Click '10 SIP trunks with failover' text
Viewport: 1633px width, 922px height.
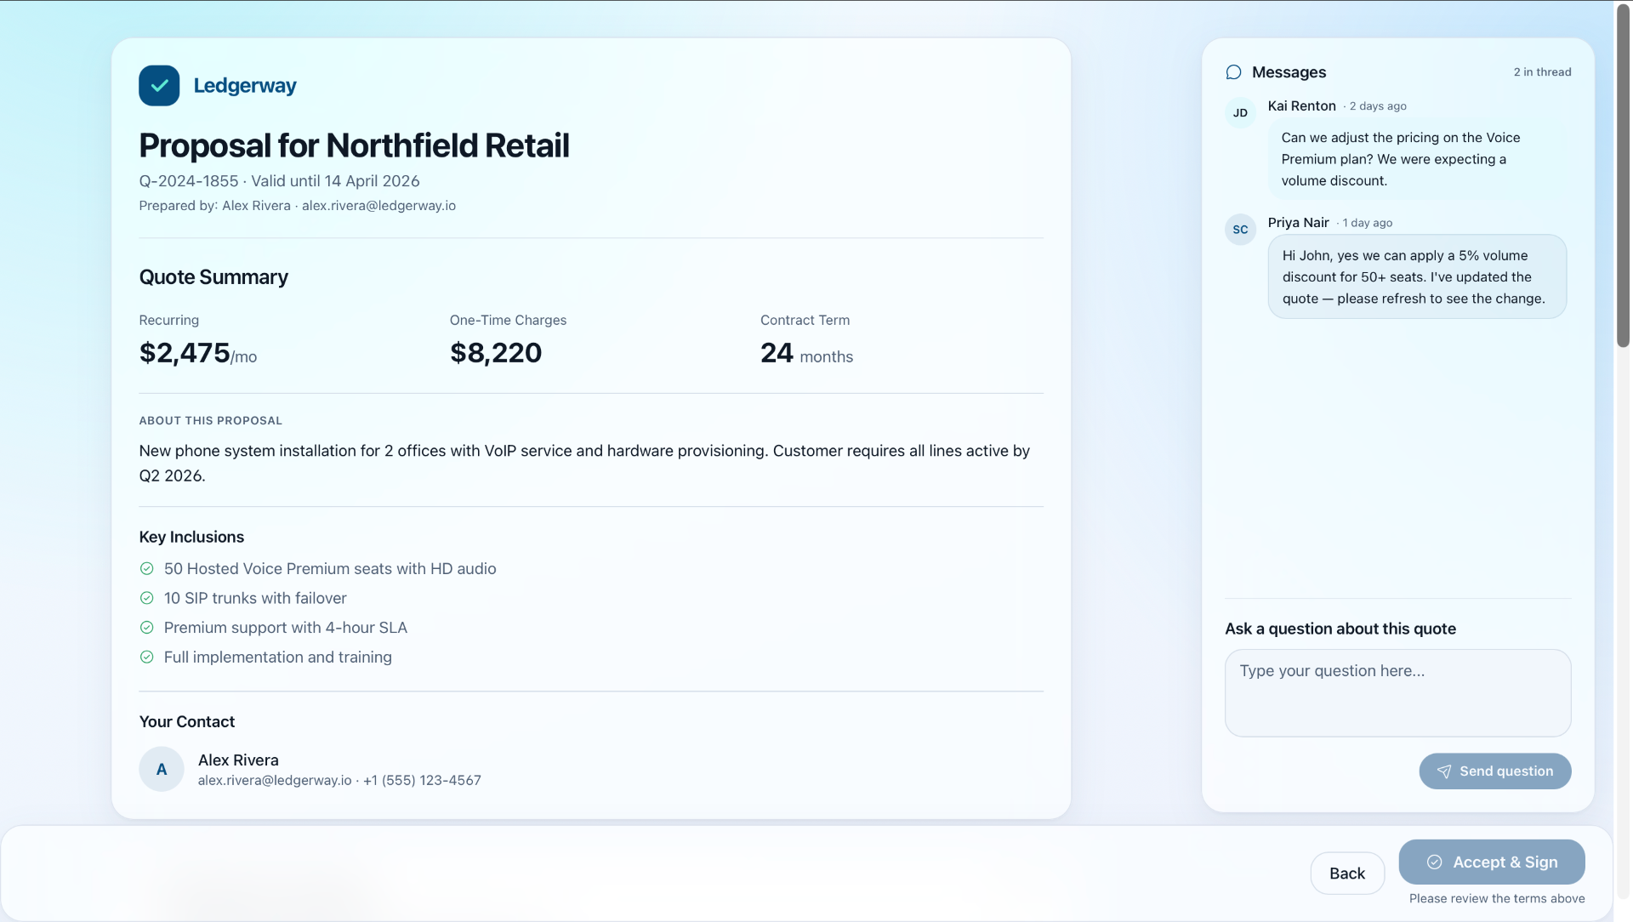coord(255,598)
